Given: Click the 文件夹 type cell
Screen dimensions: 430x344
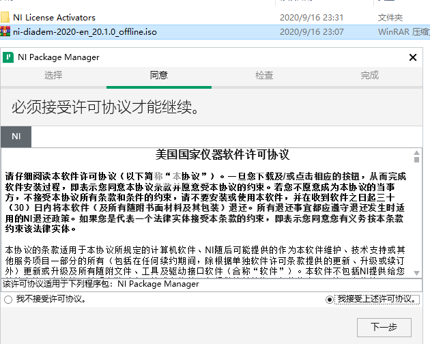Looking at the screenshot, I should [390, 18].
